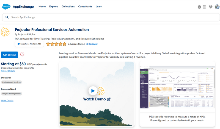Click the Watch Demo text
The image size is (220, 129).
[94, 99]
